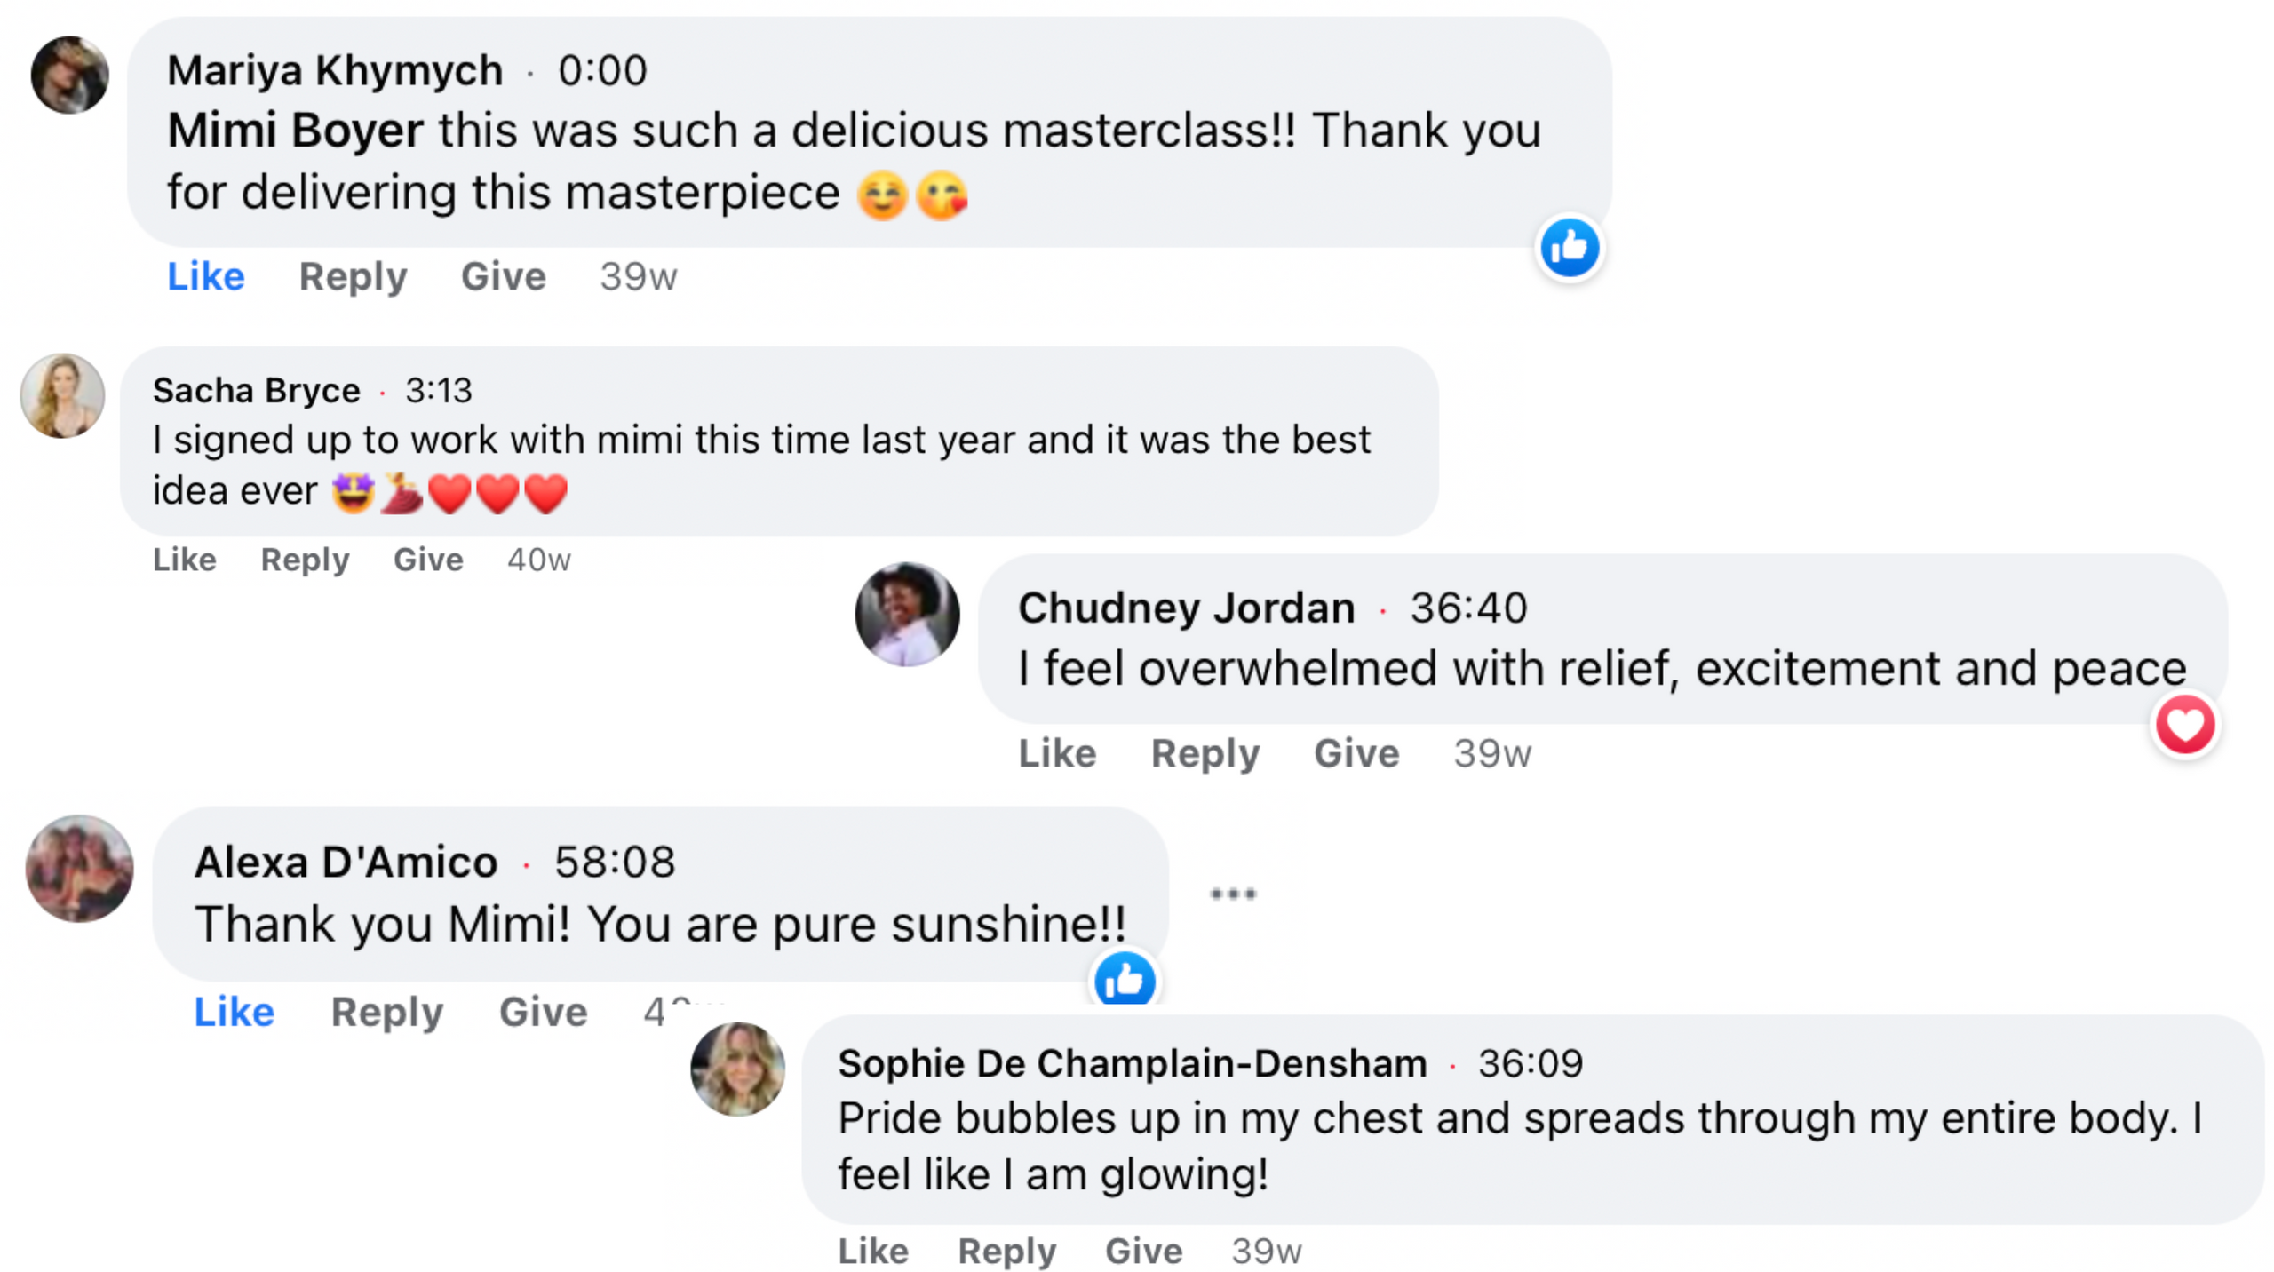2274x1272 pixels.
Task: Jump to the 58:08 video timestamp
Action: pos(615,861)
